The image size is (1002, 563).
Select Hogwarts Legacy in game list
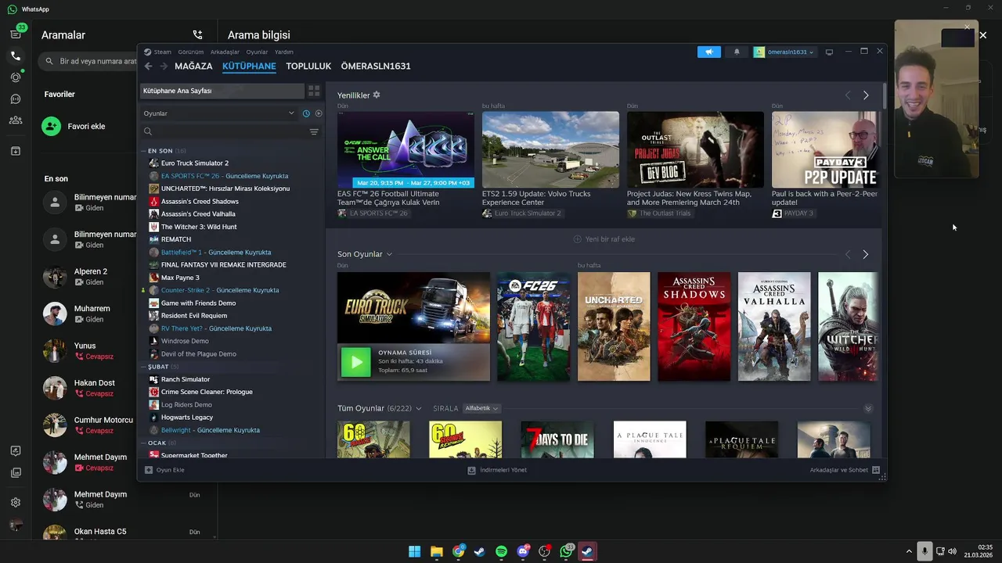[x=187, y=418]
